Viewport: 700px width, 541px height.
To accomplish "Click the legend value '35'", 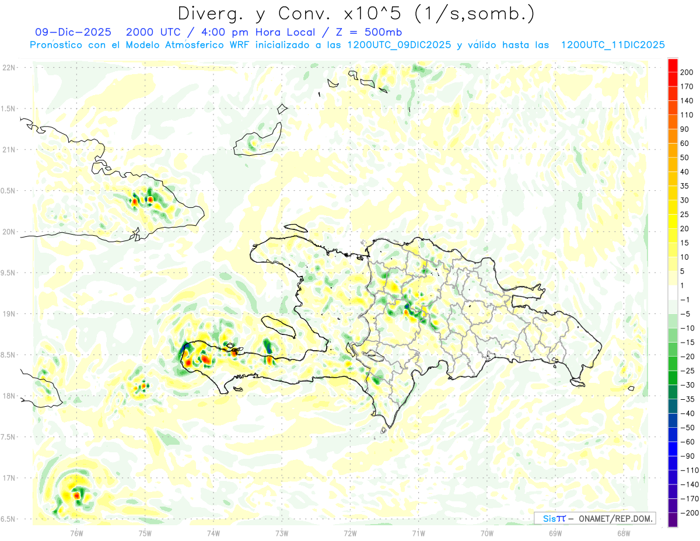I will [x=684, y=186].
